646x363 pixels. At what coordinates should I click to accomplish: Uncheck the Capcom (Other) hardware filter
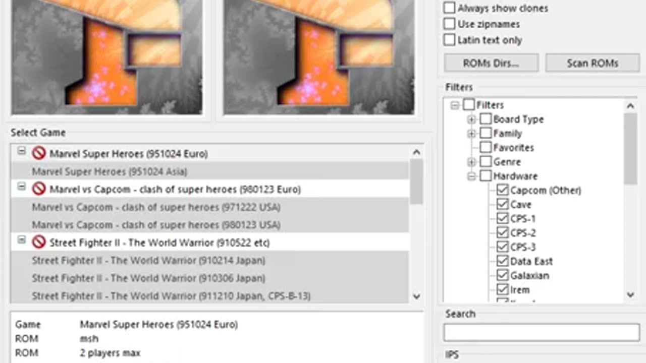(502, 190)
